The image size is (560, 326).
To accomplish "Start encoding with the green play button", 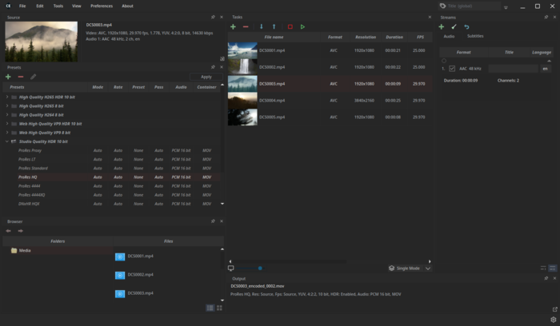I will [302, 27].
